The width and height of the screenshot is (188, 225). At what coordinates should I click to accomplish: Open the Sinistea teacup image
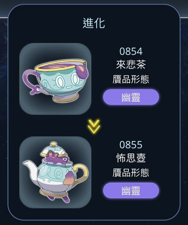pos(55,79)
